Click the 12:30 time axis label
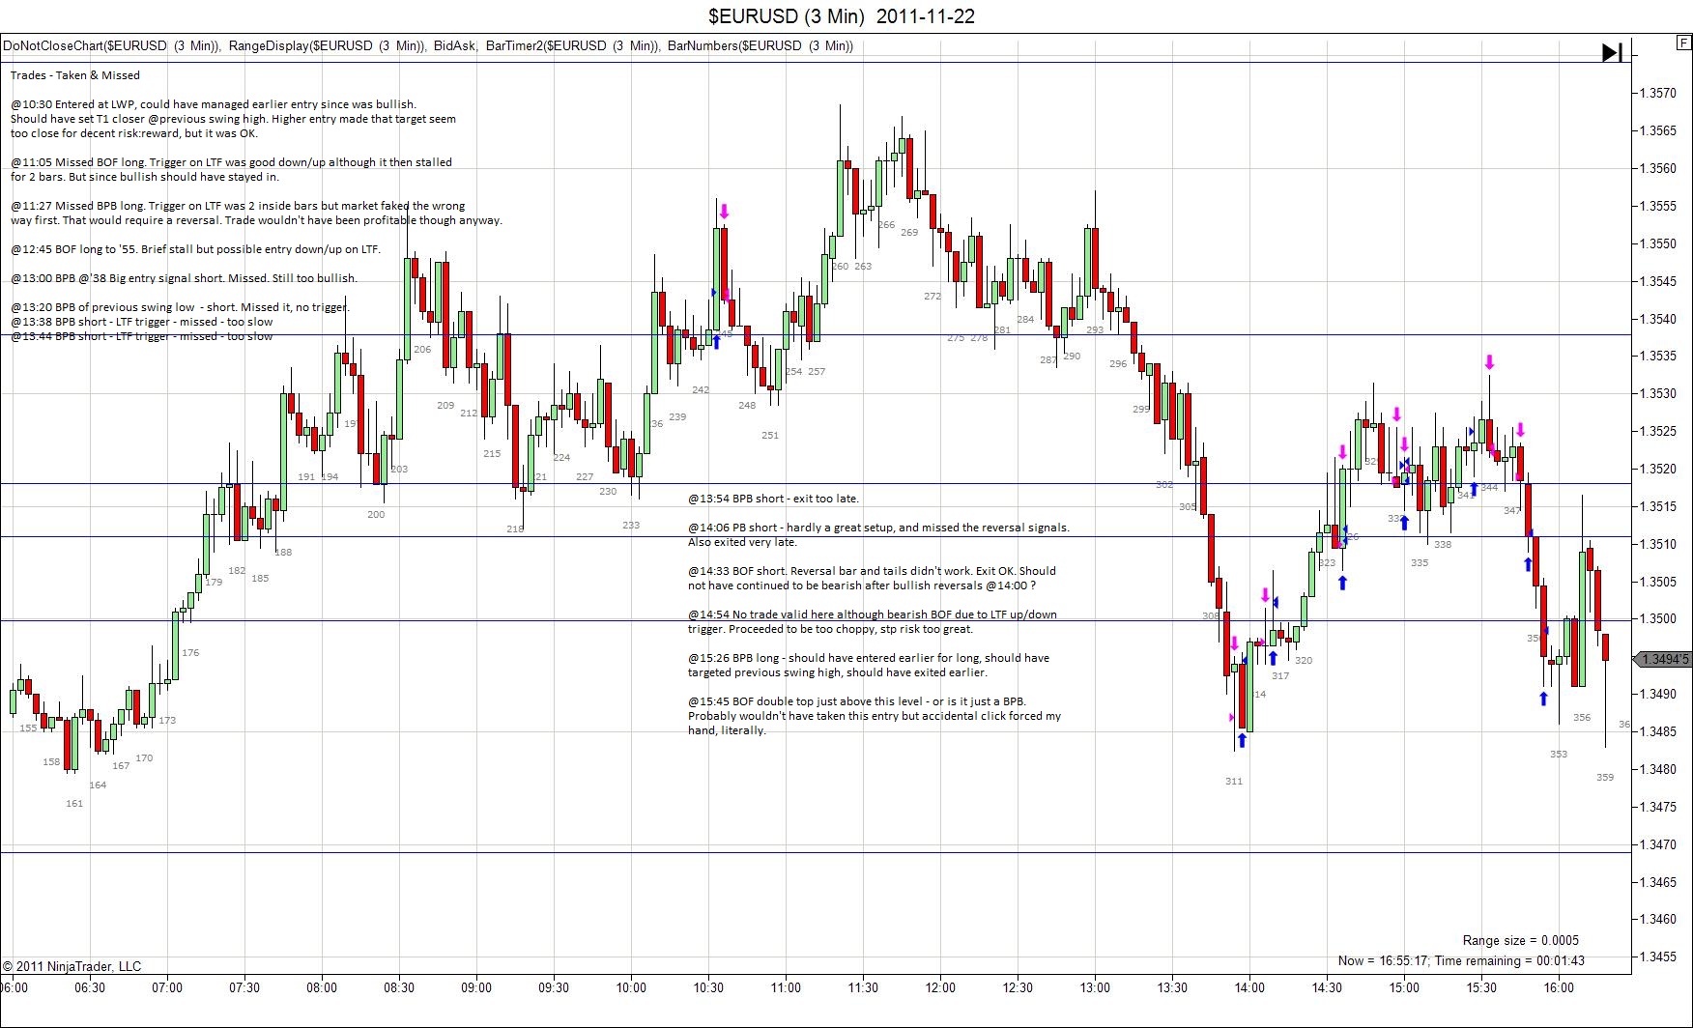This screenshot has width=1693, height=1028. 1018,987
